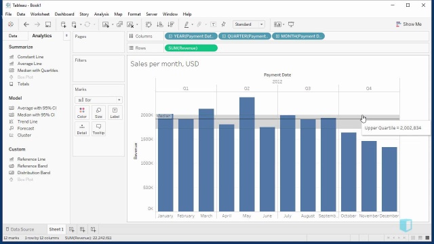
Task: Click New Dashboard tab icon at bottom
Action: pyautogui.click(x=83, y=229)
